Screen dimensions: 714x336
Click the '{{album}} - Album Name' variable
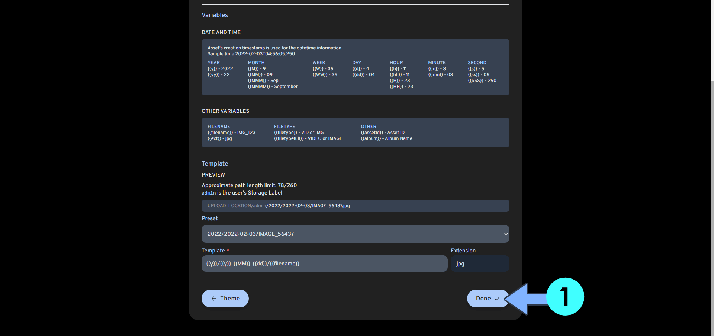[386, 138]
